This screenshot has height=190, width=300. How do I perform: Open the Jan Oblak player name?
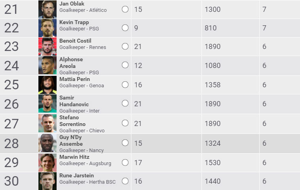pos(72,4)
